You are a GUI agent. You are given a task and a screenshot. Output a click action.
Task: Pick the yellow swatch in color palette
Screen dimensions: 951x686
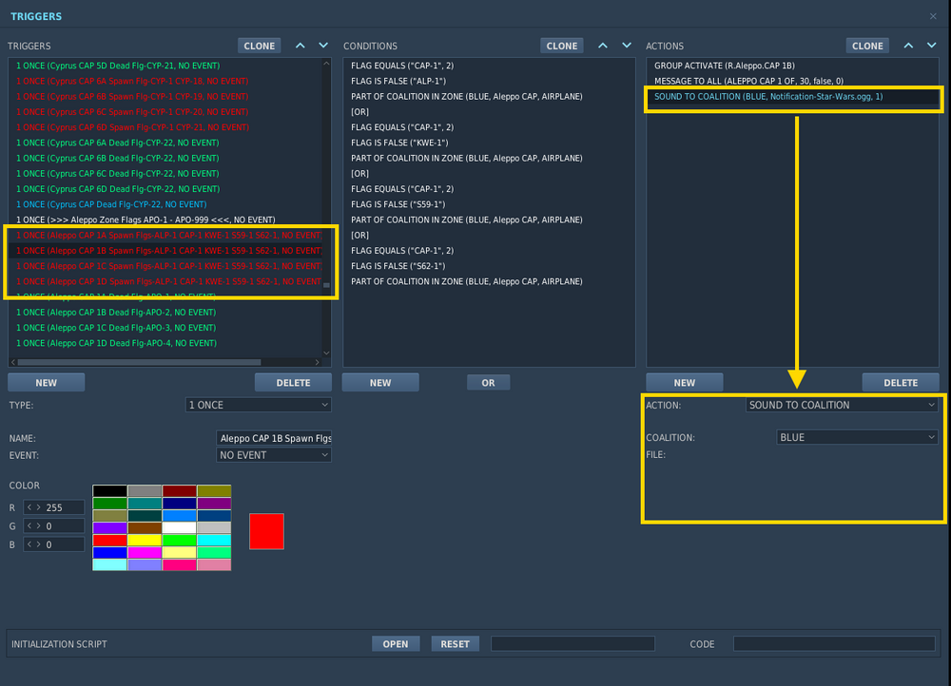[145, 540]
